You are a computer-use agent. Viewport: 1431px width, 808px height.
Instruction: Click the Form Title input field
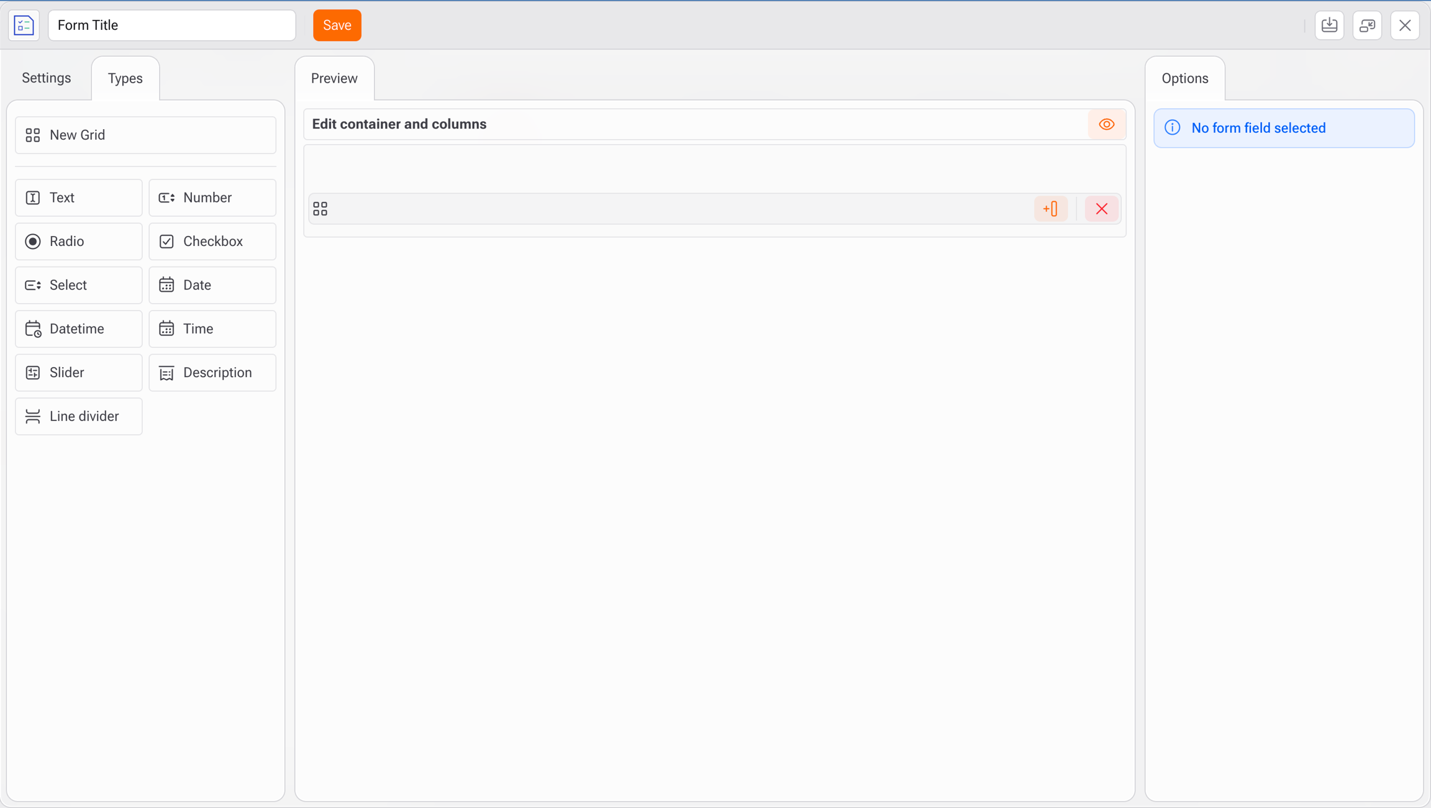pos(172,25)
